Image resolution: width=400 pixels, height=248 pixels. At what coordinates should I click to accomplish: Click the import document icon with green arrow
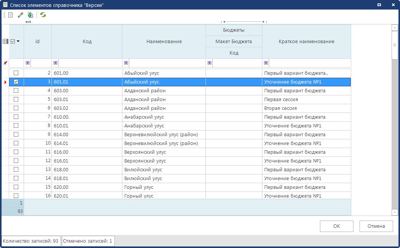(30, 15)
